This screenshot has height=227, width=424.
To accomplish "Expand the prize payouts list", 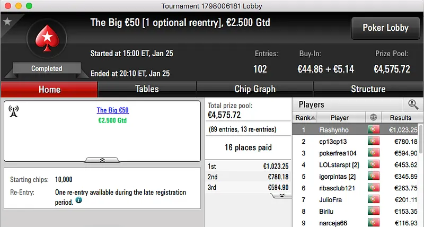I will pyautogui.click(x=282, y=195).
